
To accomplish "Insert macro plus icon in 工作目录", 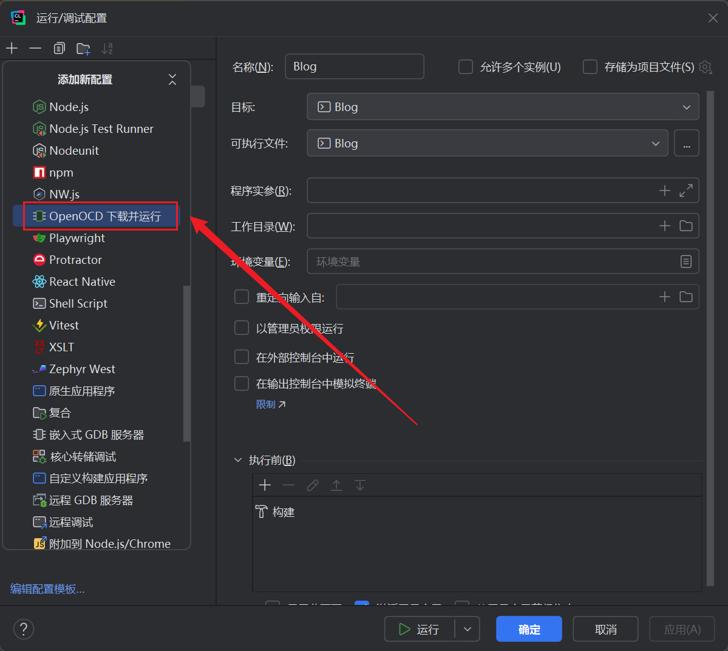I will click(664, 226).
